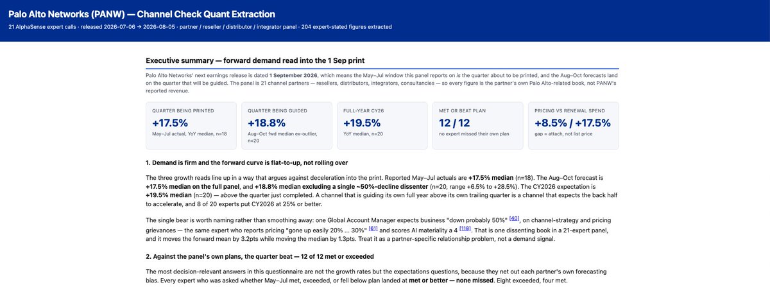Click the 'Quarter Being Printed' +17.5% card
The height and width of the screenshot is (287, 770).
tap(190, 126)
